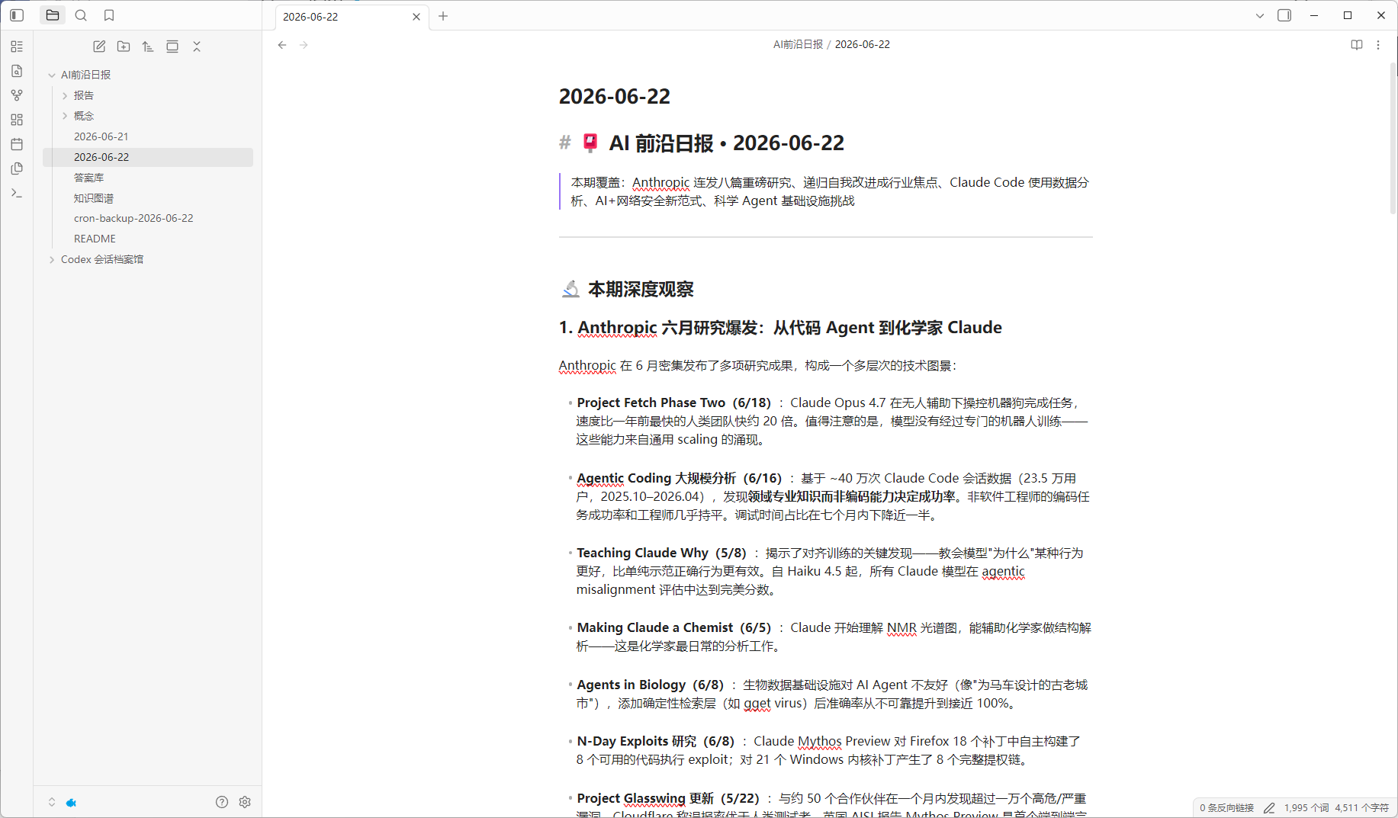Open the command palette terminal icon
The height and width of the screenshot is (818, 1398).
[17, 193]
